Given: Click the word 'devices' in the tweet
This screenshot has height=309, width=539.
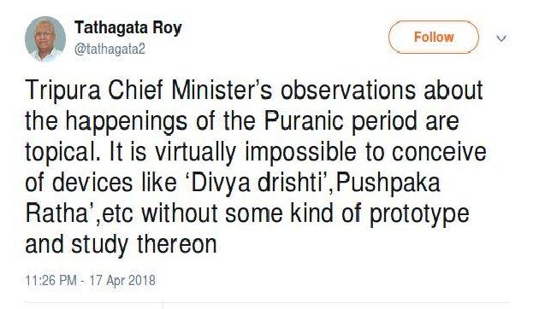Looking at the screenshot, I should point(92,183).
